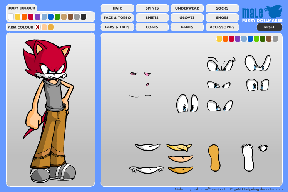Pick the peach coloured muzzle
The height and width of the screenshot is (192, 288).
click(x=181, y=159)
